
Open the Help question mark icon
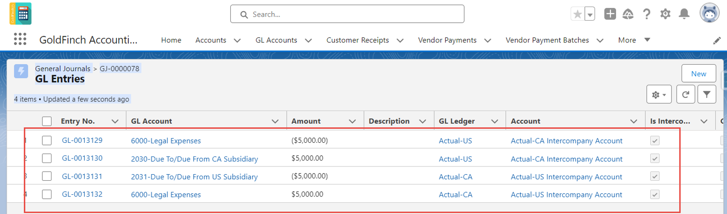pos(647,14)
